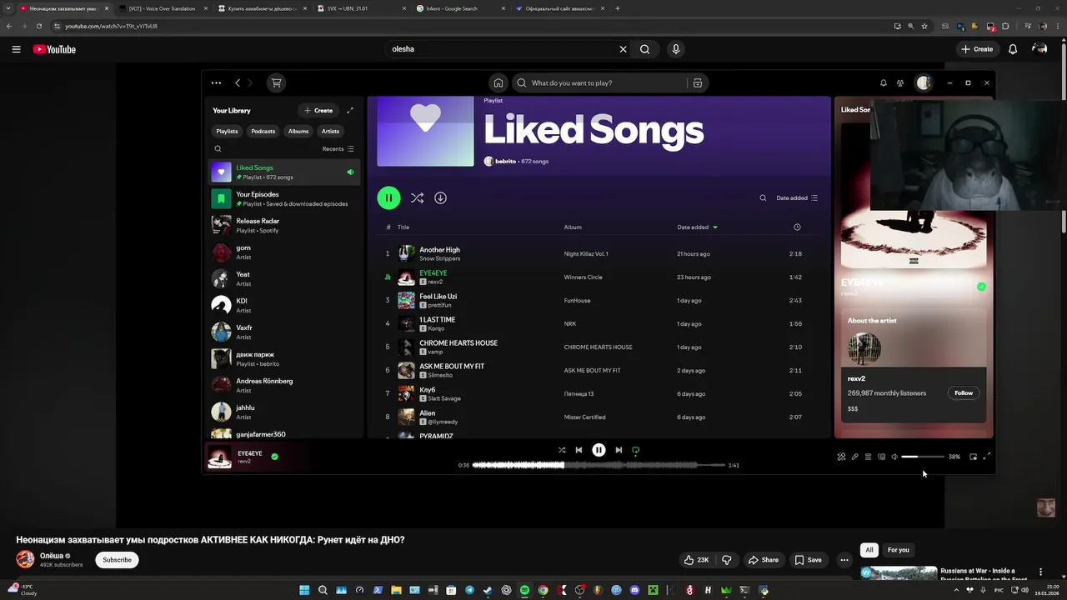Image resolution: width=1067 pixels, height=600 pixels.
Task: Click the Spotify Browse icon in search bar
Action: point(698,82)
